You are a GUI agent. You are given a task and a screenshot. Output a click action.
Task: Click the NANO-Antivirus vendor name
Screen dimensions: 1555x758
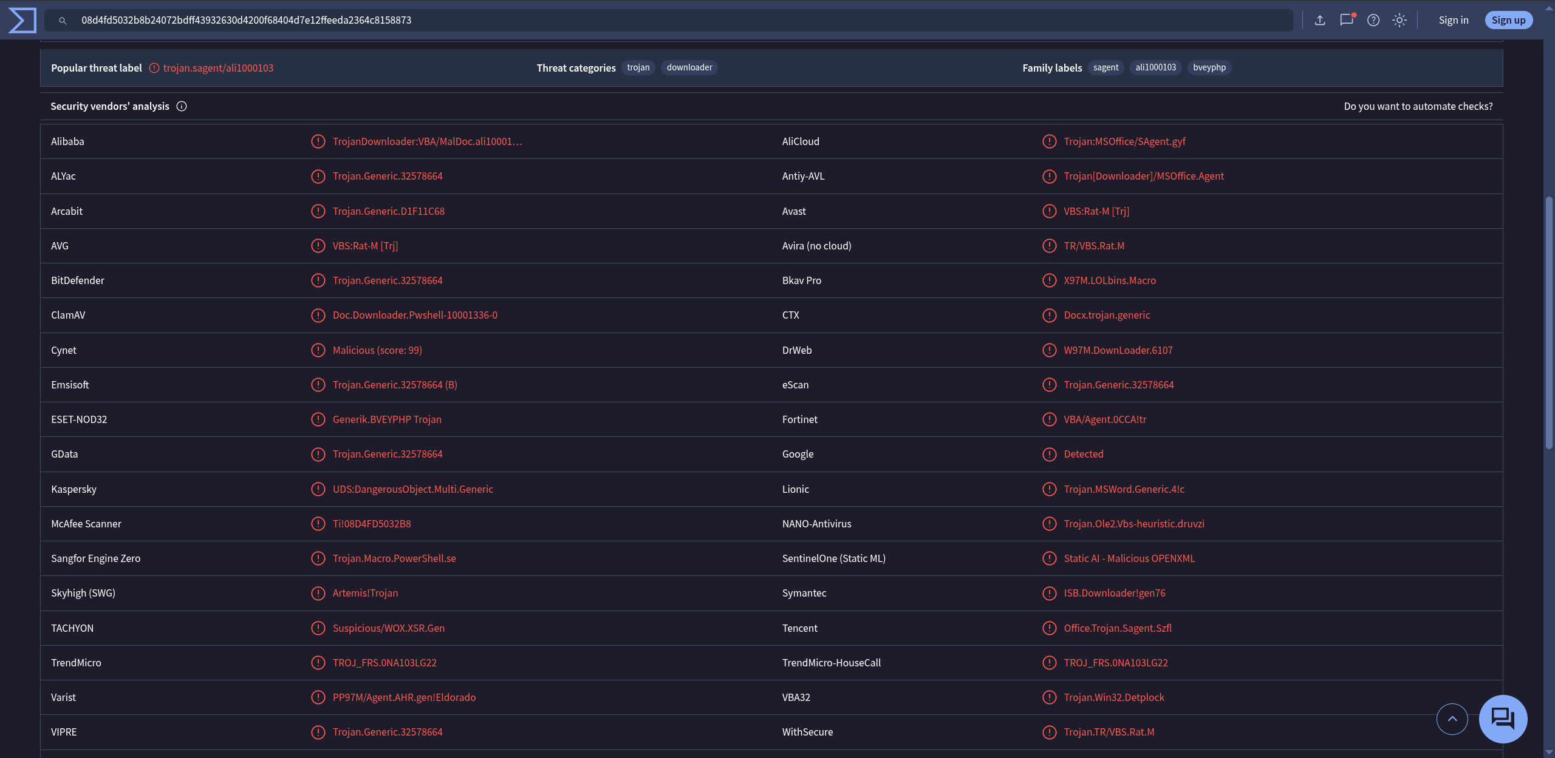[816, 524]
